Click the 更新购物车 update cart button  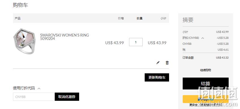click(x=157, y=77)
